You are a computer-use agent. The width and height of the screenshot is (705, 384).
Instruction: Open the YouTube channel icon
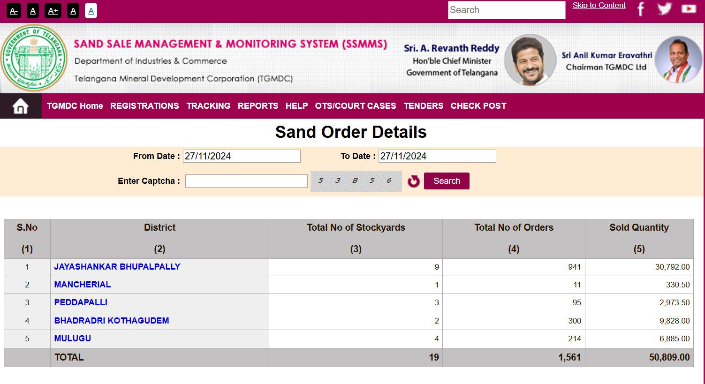pyautogui.click(x=689, y=9)
